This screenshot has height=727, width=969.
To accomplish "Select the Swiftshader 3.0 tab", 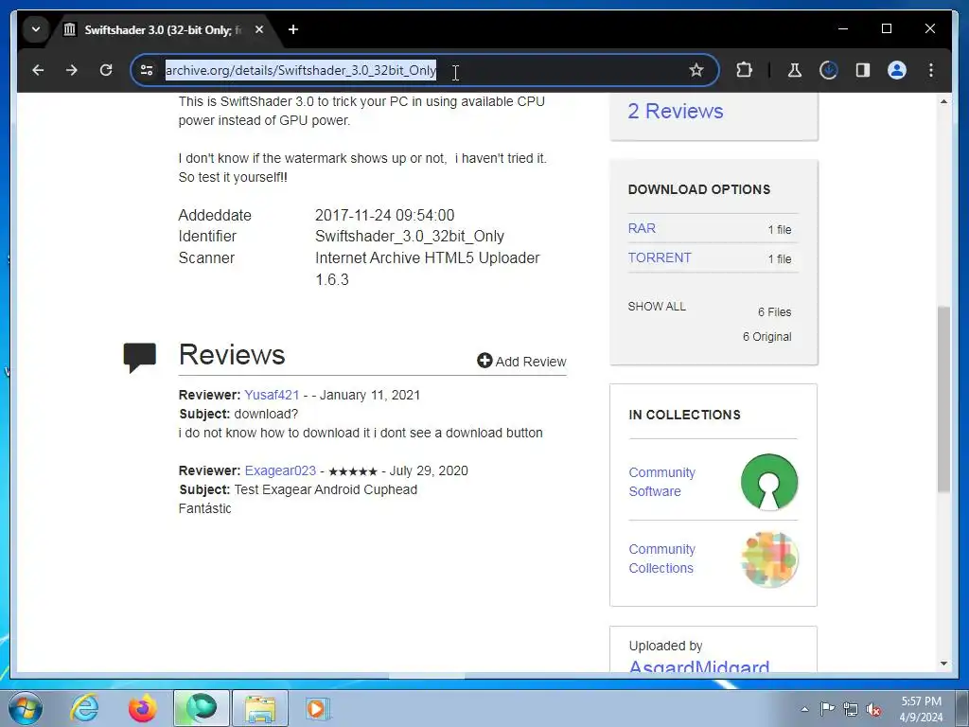I will coord(163,29).
